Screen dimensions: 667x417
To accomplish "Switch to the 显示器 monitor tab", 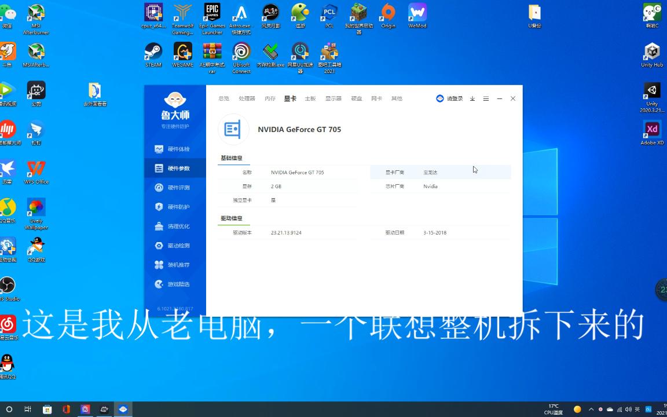I will point(333,98).
